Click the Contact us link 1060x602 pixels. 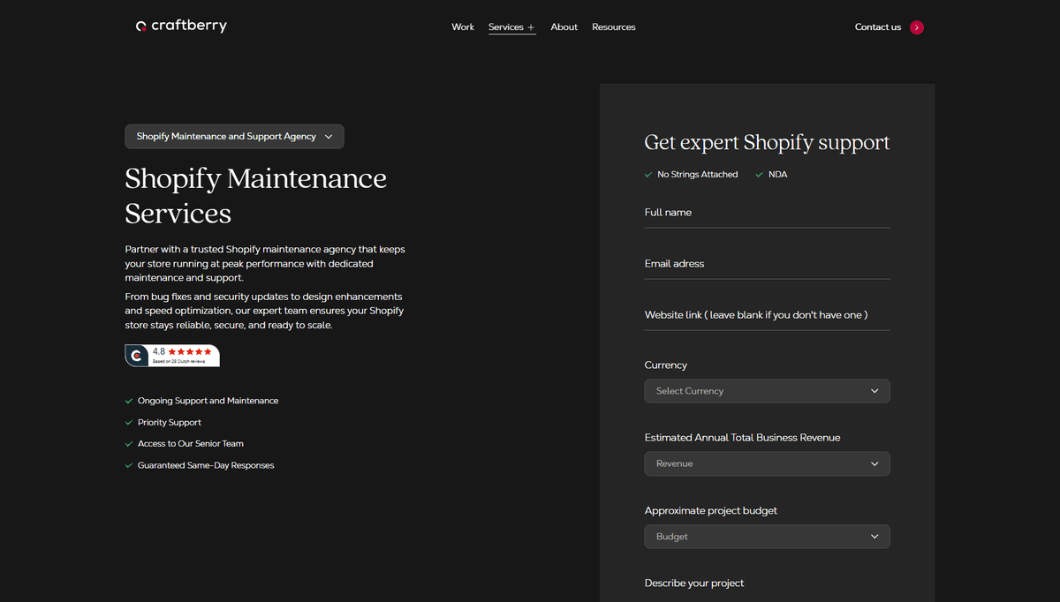[878, 27]
